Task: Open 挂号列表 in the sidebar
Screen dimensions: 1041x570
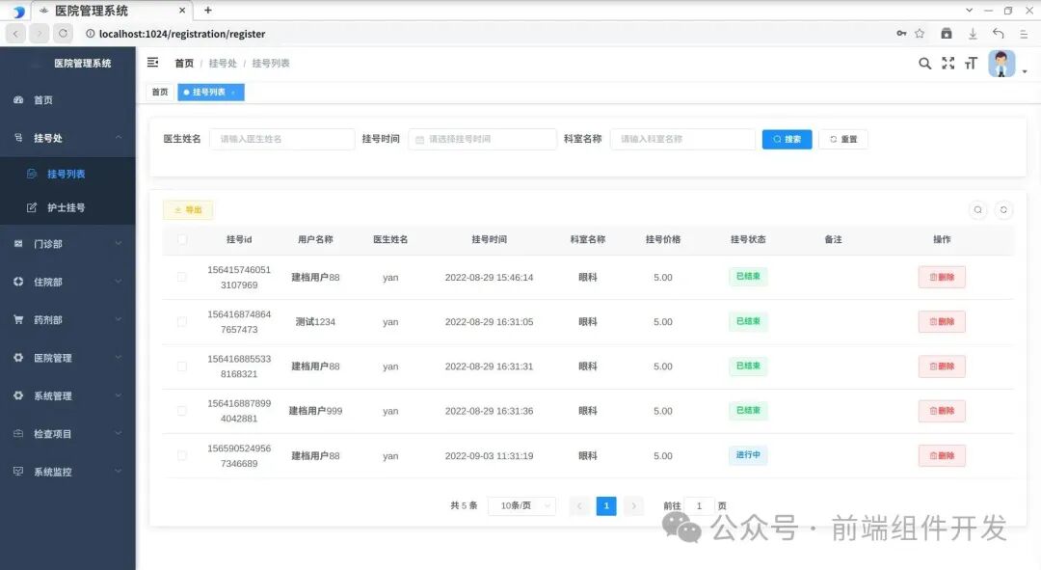Action: click(x=67, y=174)
